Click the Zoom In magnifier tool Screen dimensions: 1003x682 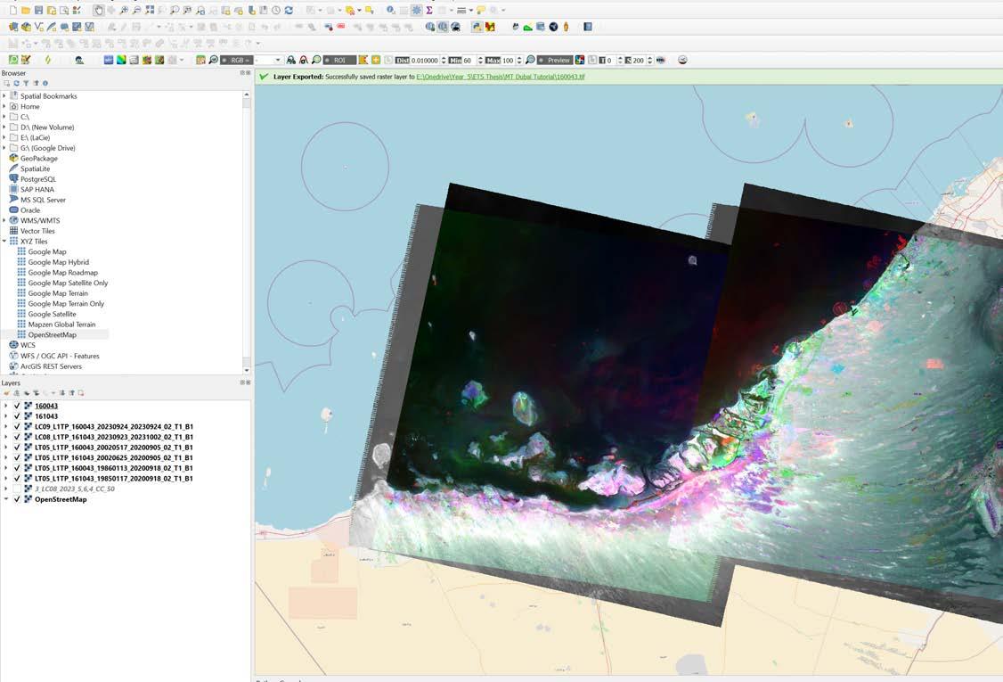124,10
